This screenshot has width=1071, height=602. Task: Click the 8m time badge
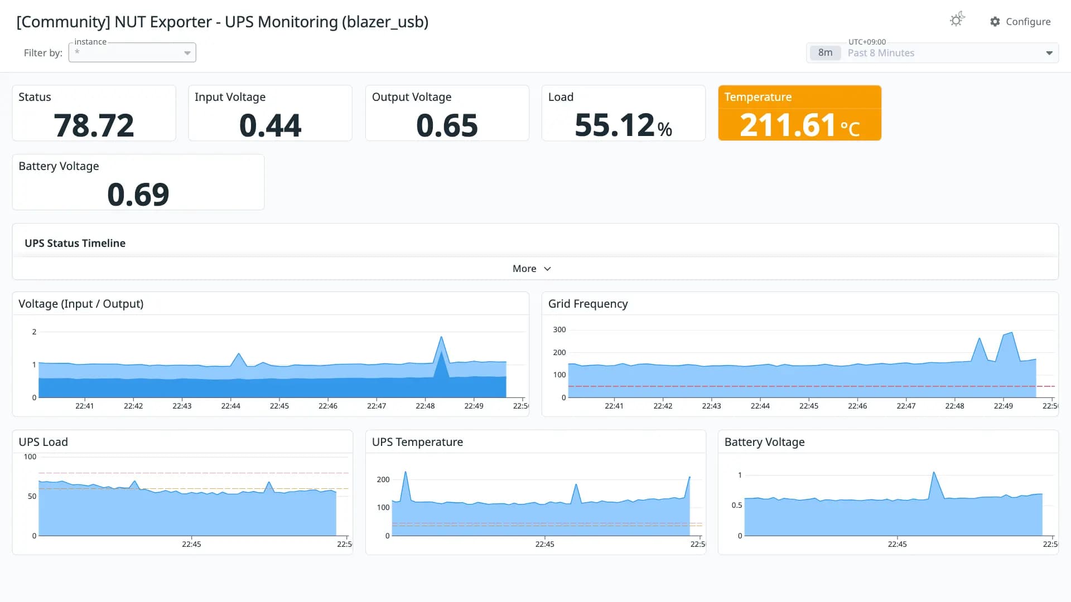[825, 53]
